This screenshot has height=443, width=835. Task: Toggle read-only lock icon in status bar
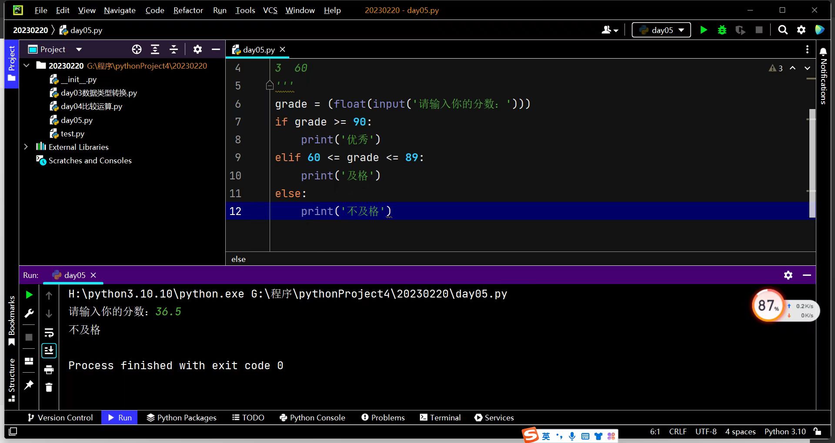(818, 431)
